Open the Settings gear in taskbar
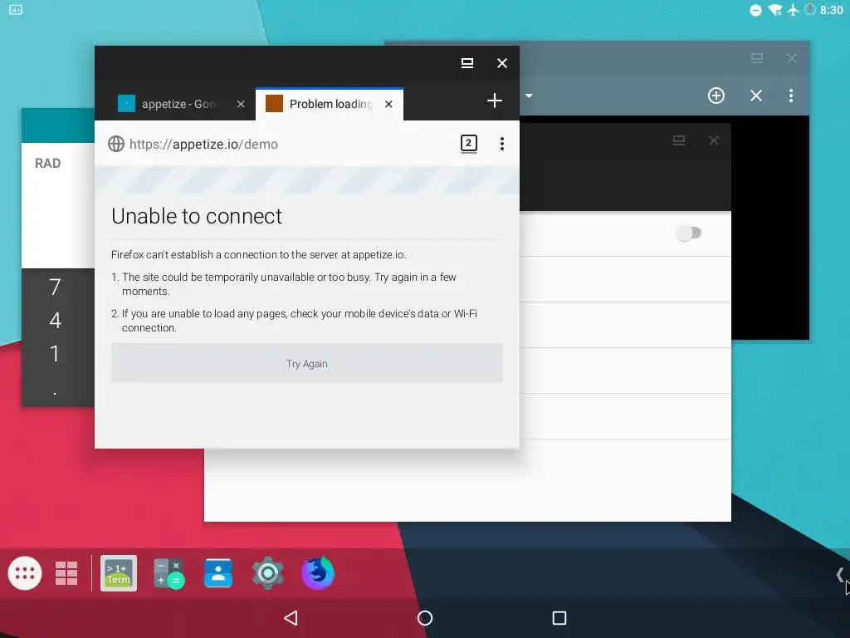Screen dimensions: 850x638 tap(268, 573)
